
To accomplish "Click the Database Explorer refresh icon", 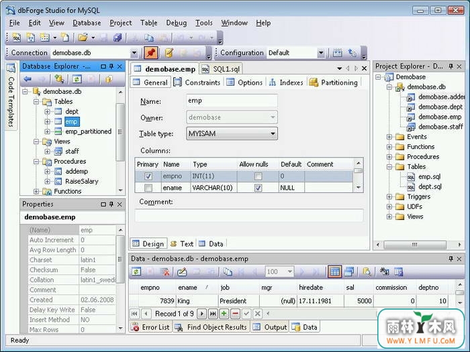I will click(x=77, y=79).
